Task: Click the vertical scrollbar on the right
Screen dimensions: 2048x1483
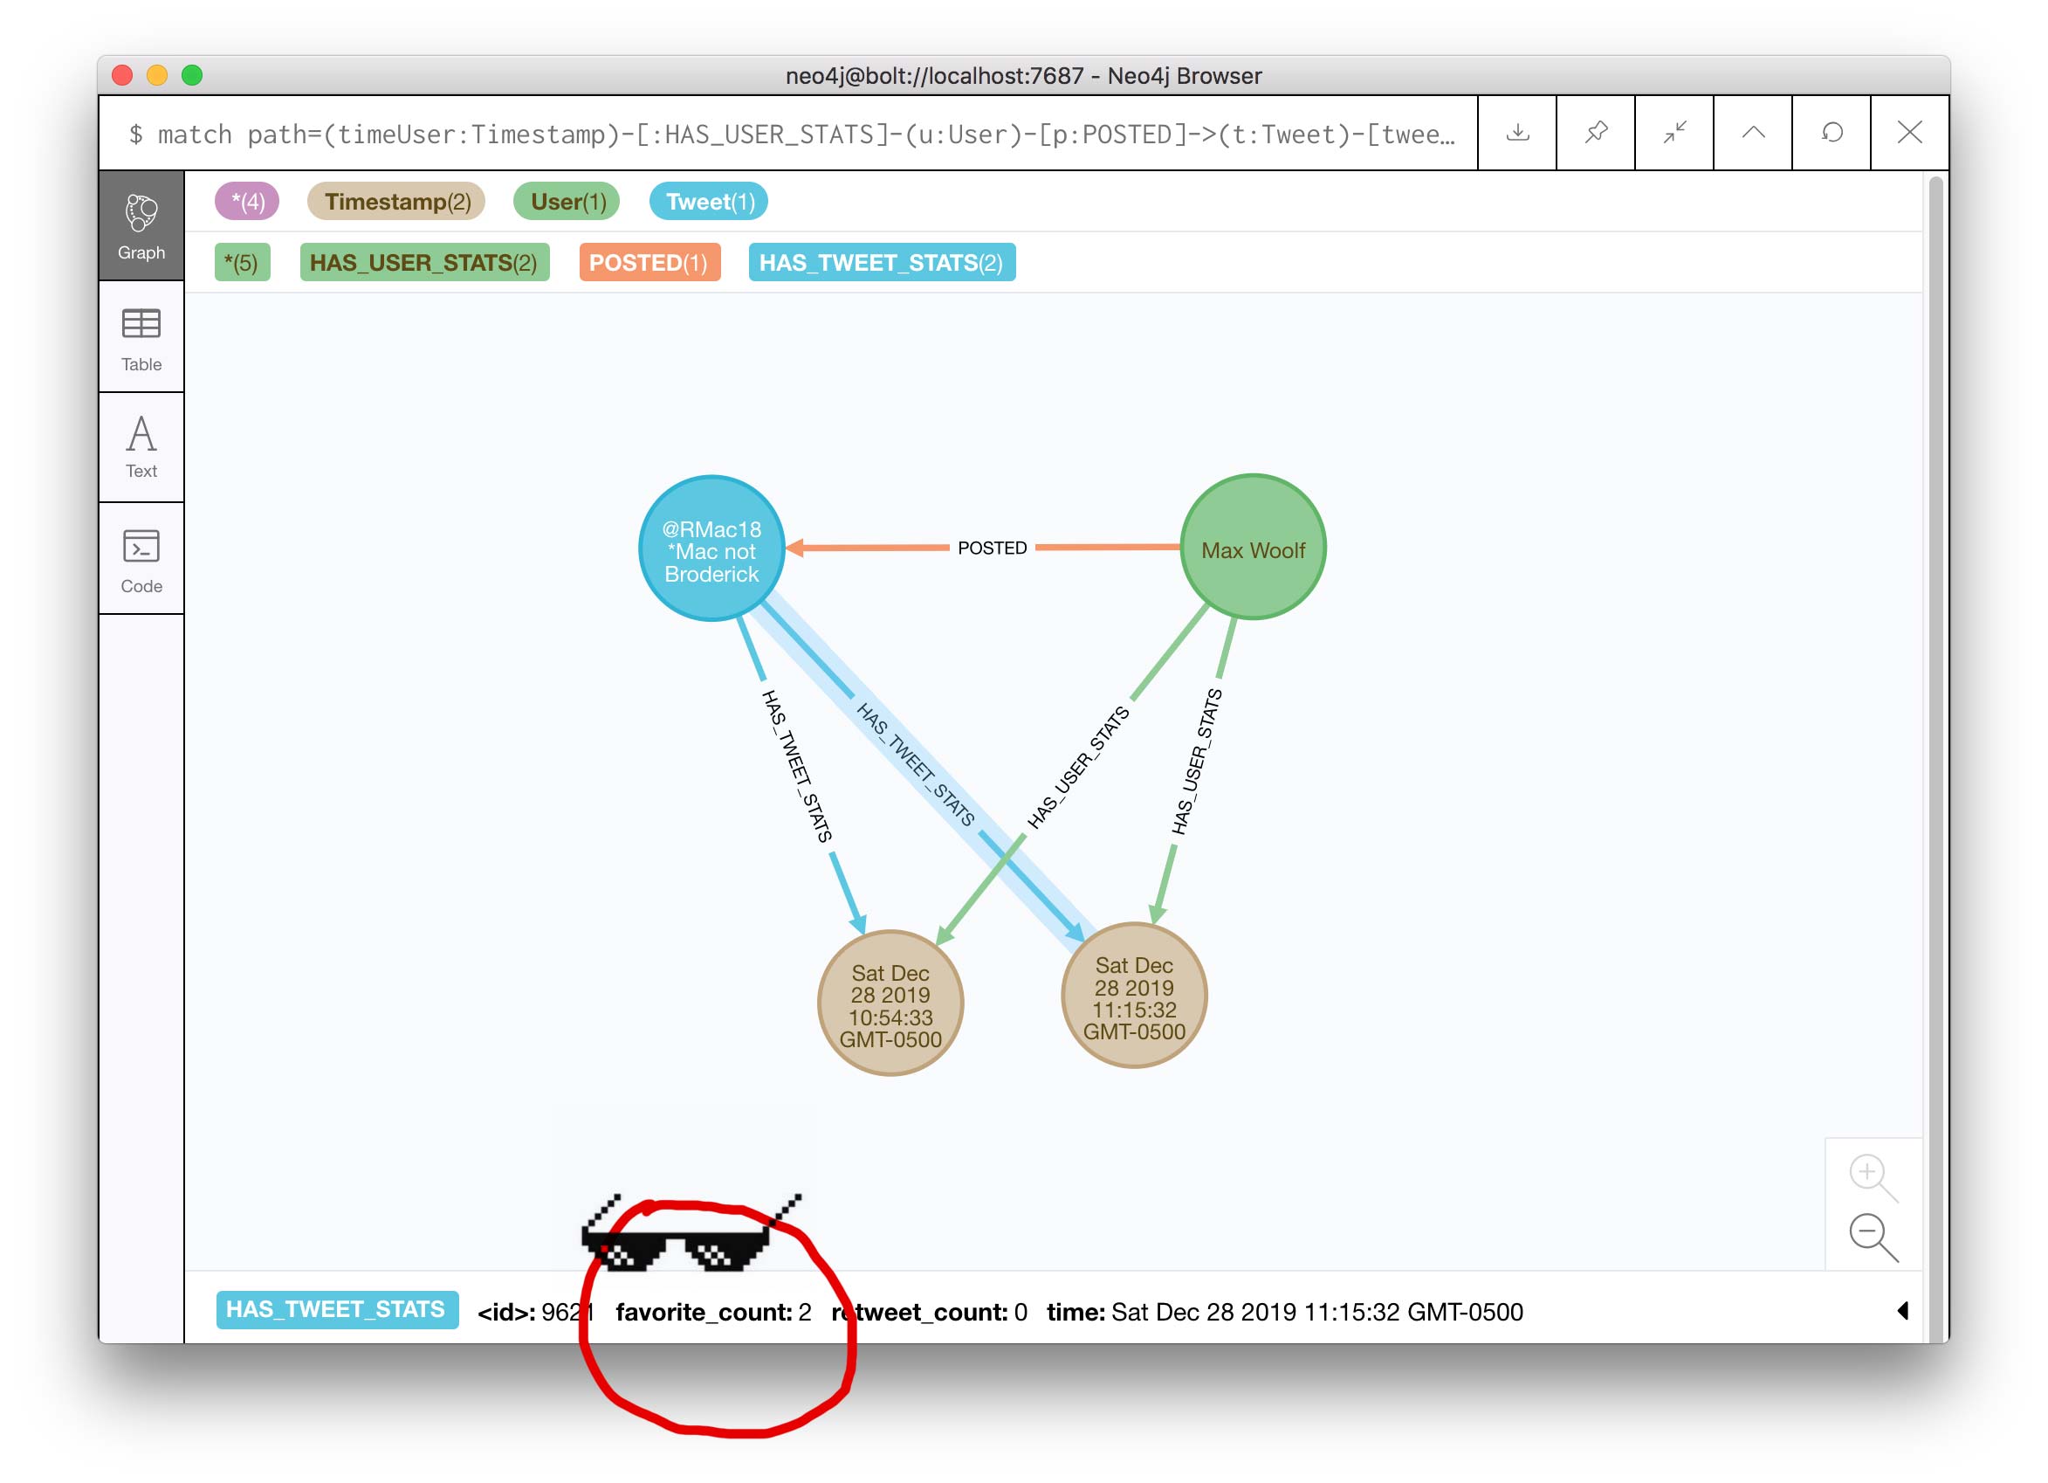Action: tap(1935, 759)
